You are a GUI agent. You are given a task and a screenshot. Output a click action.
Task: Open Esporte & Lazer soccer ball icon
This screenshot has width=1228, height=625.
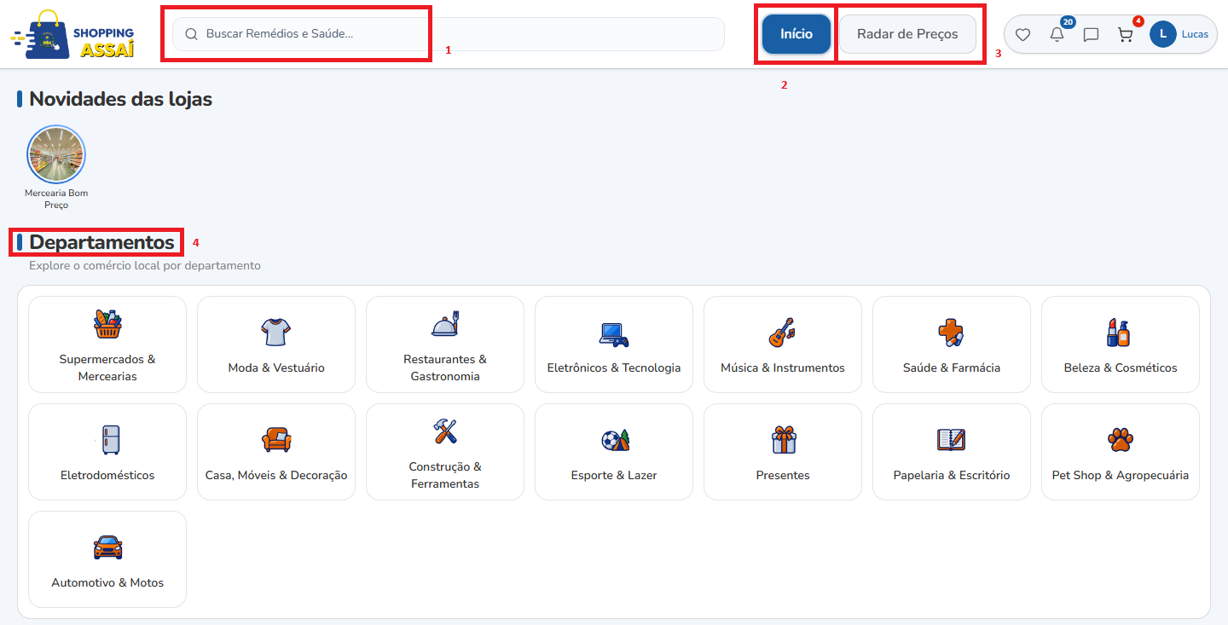[x=614, y=440]
